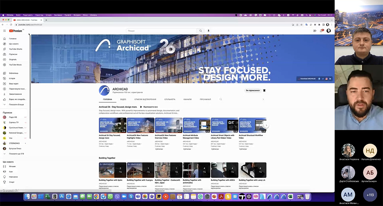The width and height of the screenshot is (383, 206).
Task: Open WhatsApp from the Dock
Action: (x=110, y=196)
